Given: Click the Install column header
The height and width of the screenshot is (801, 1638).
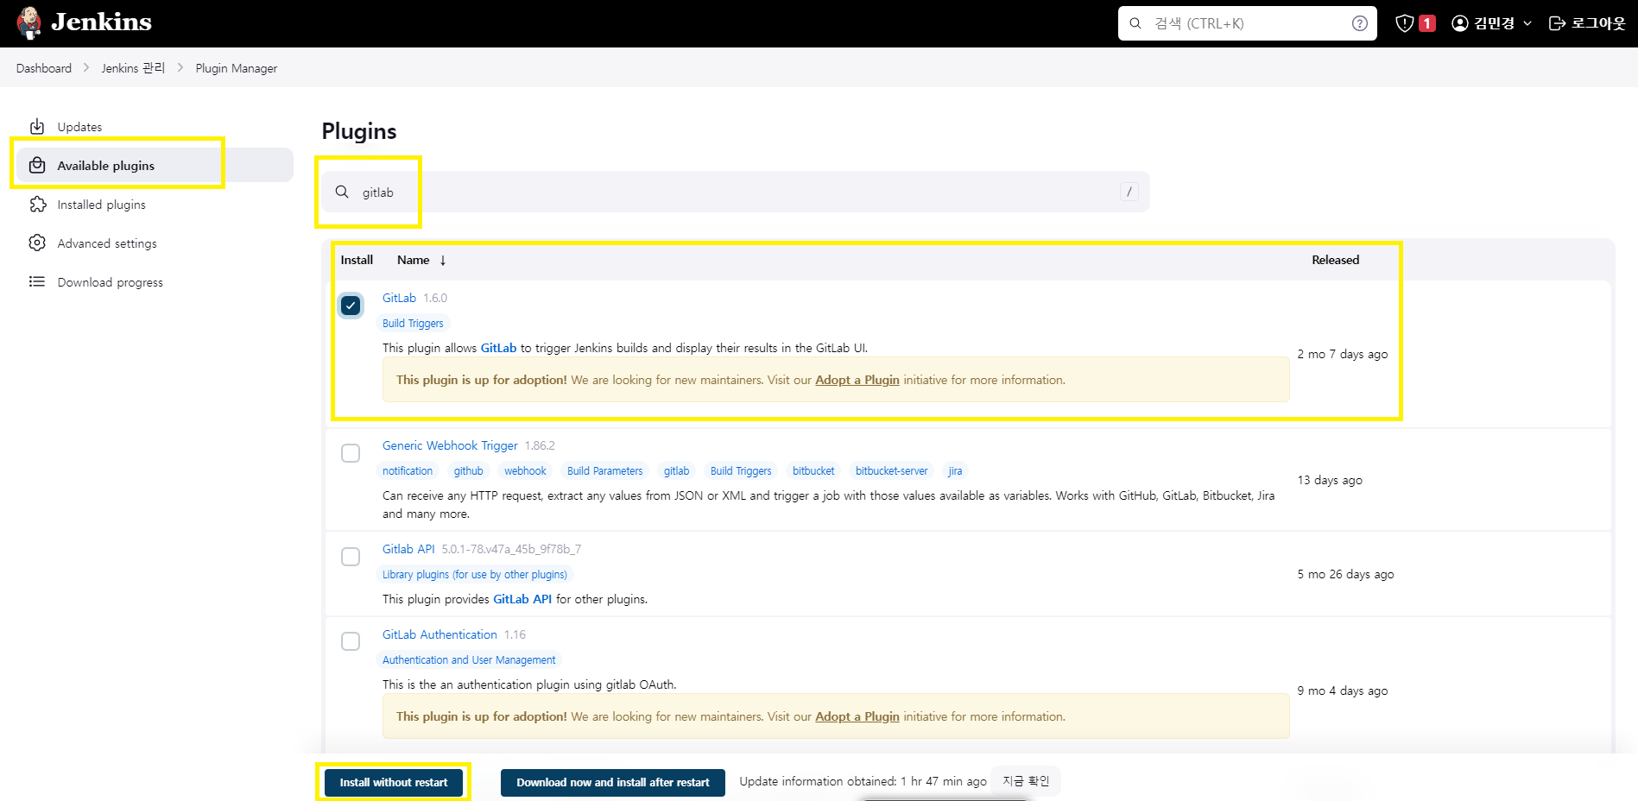Looking at the screenshot, I should (357, 260).
